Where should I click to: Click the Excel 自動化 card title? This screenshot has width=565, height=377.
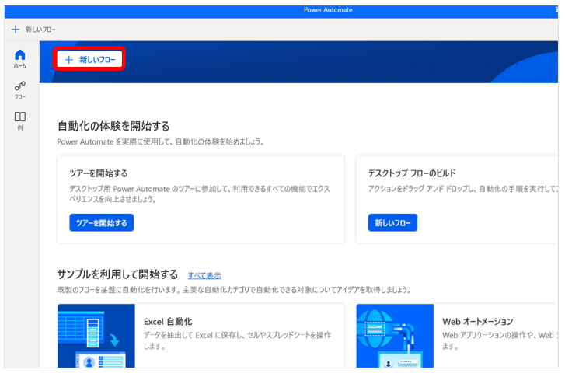coord(168,322)
